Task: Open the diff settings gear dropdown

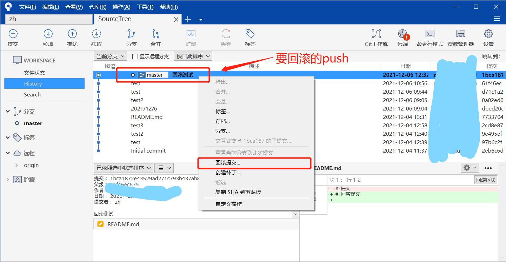Action: pos(470,168)
